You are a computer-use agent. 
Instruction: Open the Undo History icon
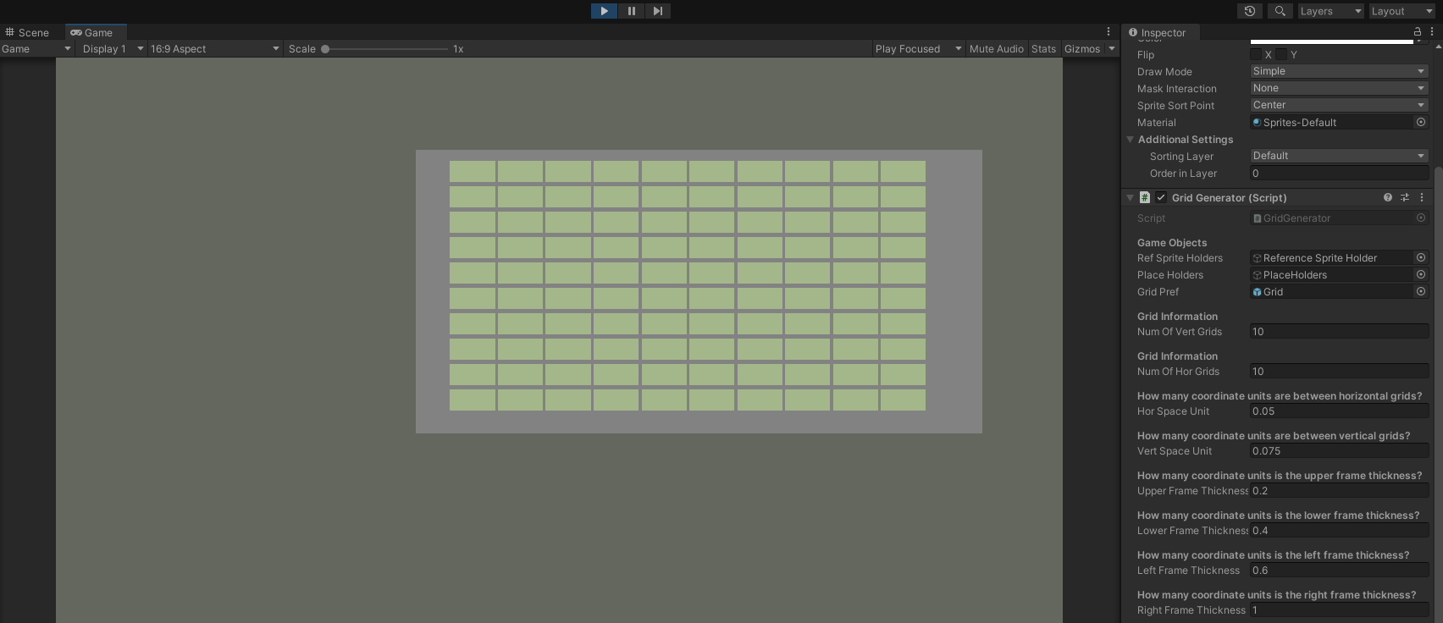[x=1250, y=11]
